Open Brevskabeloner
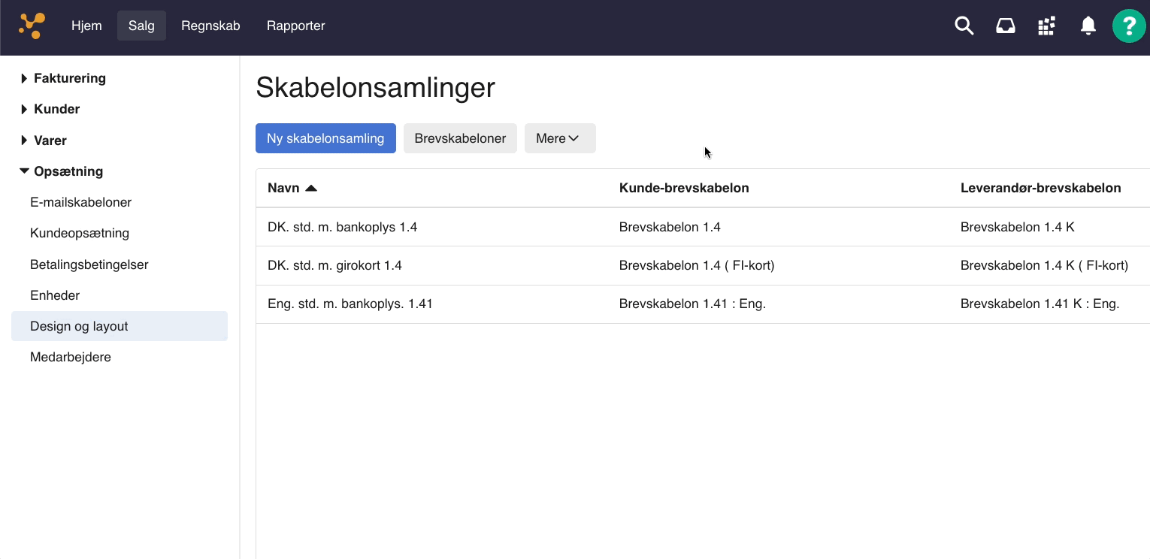This screenshot has height=559, width=1150. coord(460,138)
